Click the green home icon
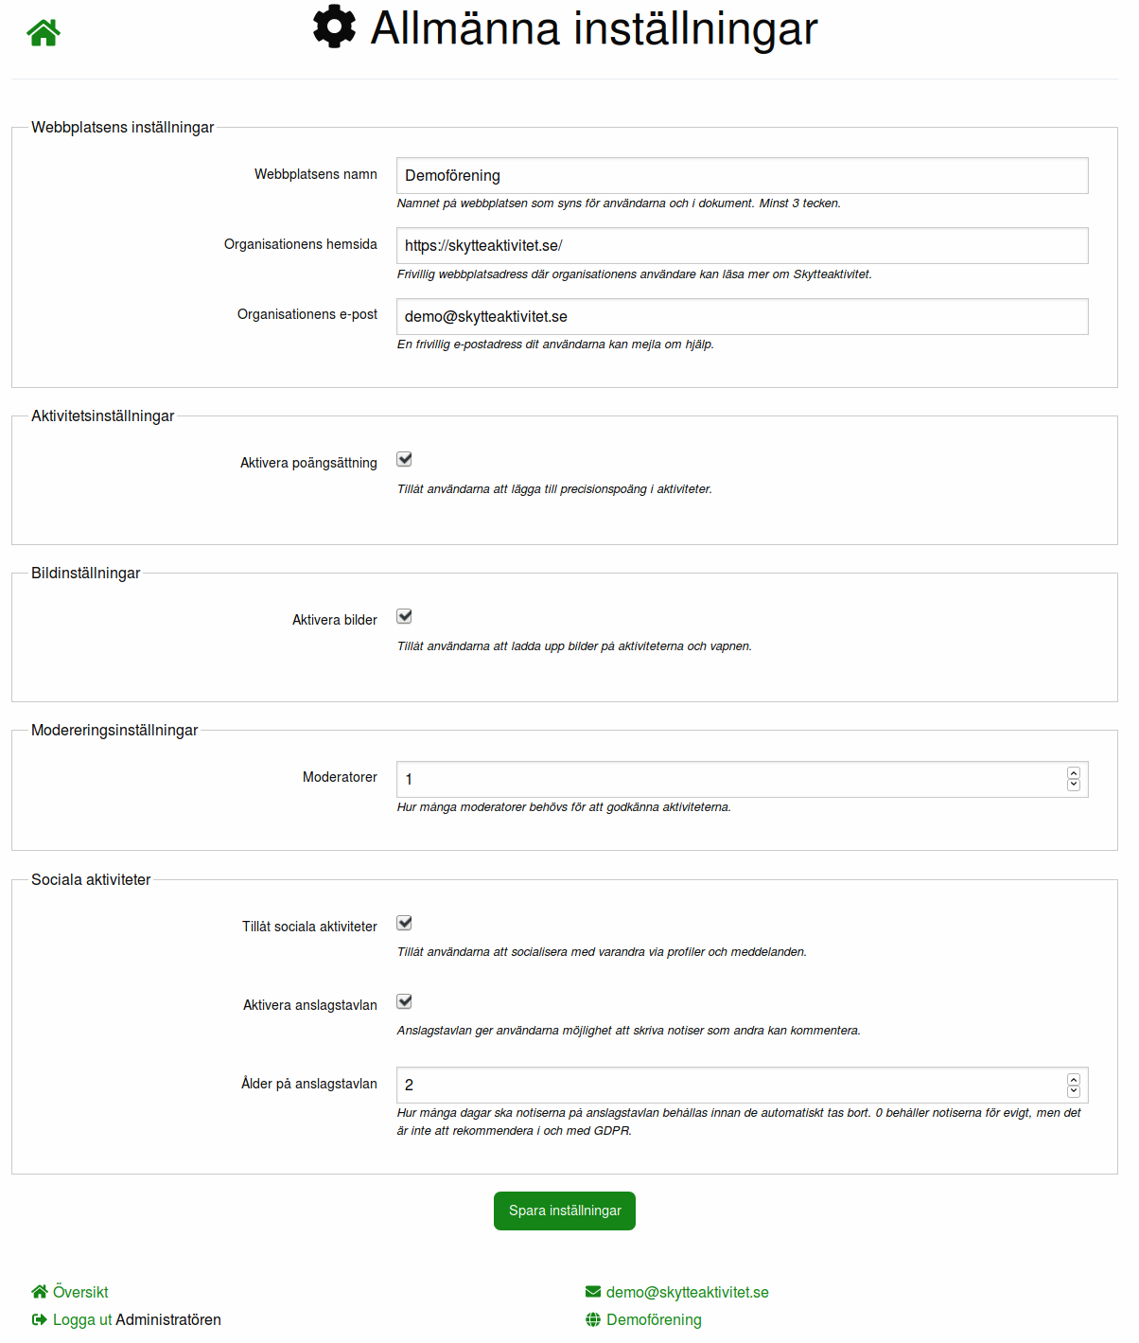Image resolution: width=1139 pixels, height=1343 pixels. coord(44,33)
